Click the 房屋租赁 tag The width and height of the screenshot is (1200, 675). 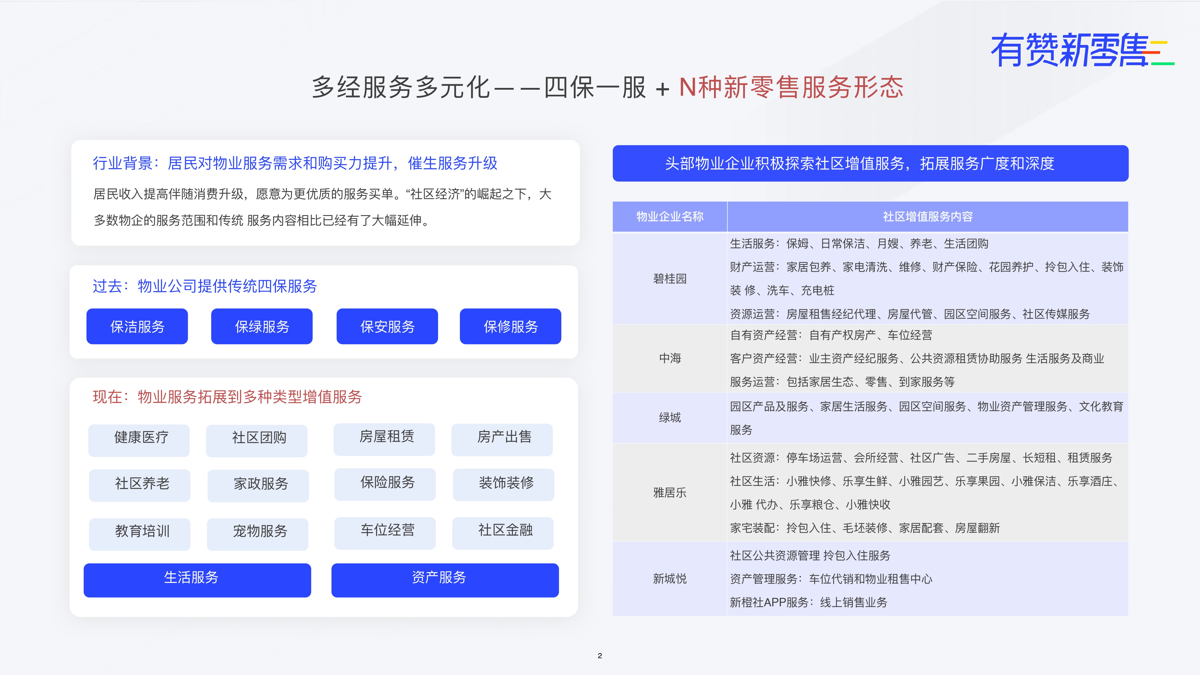[x=384, y=439]
